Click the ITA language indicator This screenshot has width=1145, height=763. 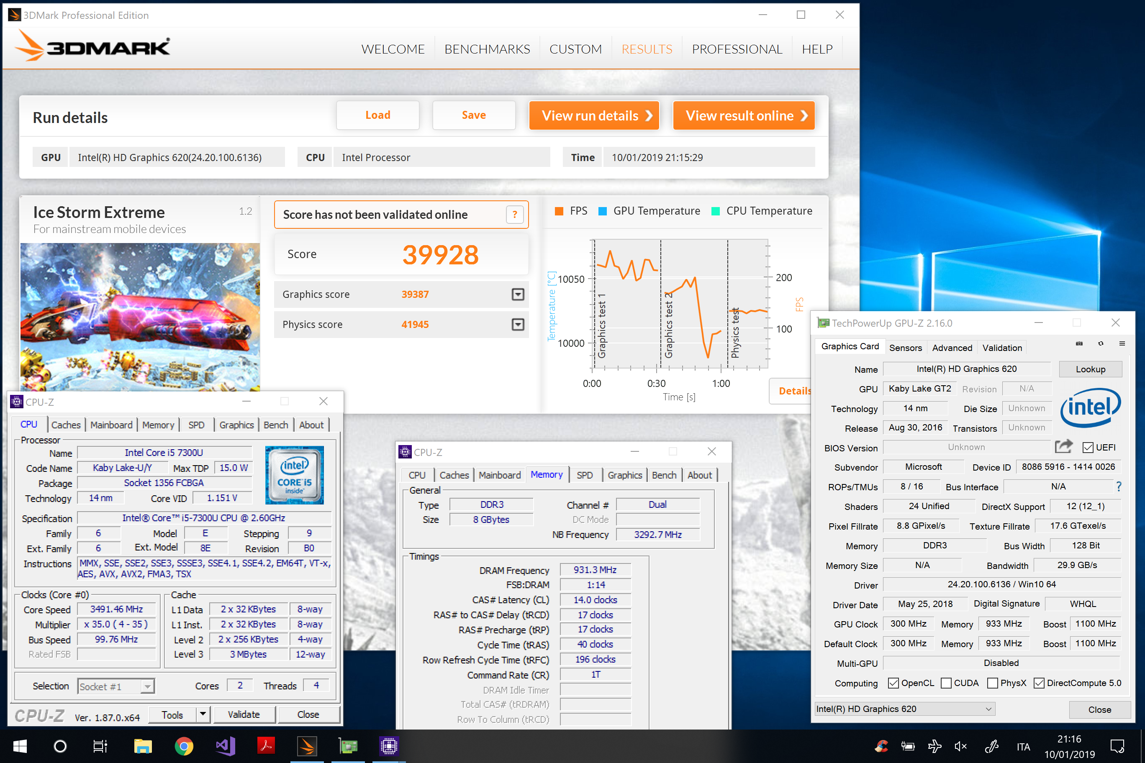pyautogui.click(x=1023, y=746)
